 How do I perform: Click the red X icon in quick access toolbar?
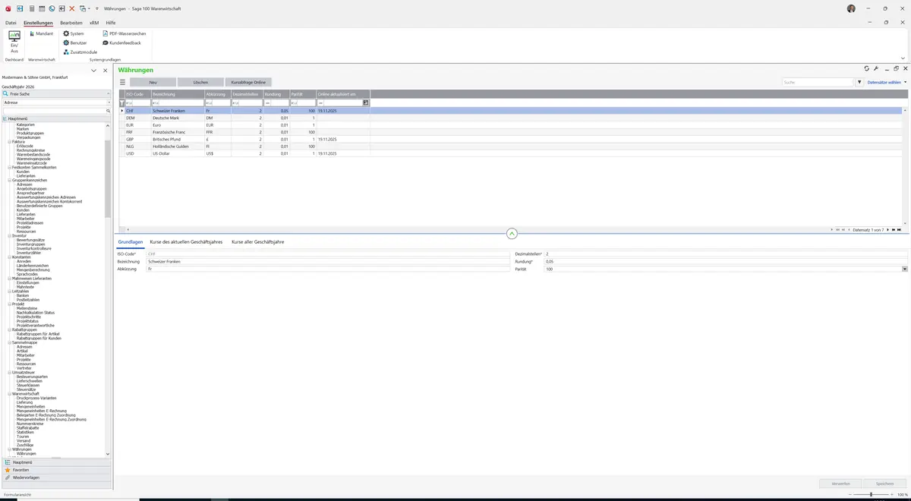coord(72,8)
